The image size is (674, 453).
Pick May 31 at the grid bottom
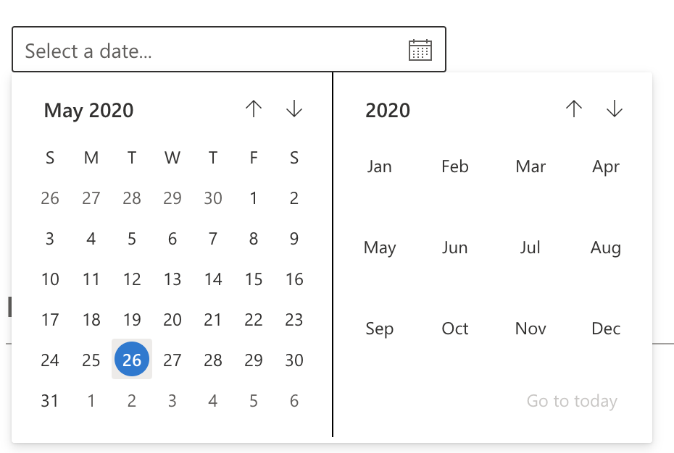[50, 399]
